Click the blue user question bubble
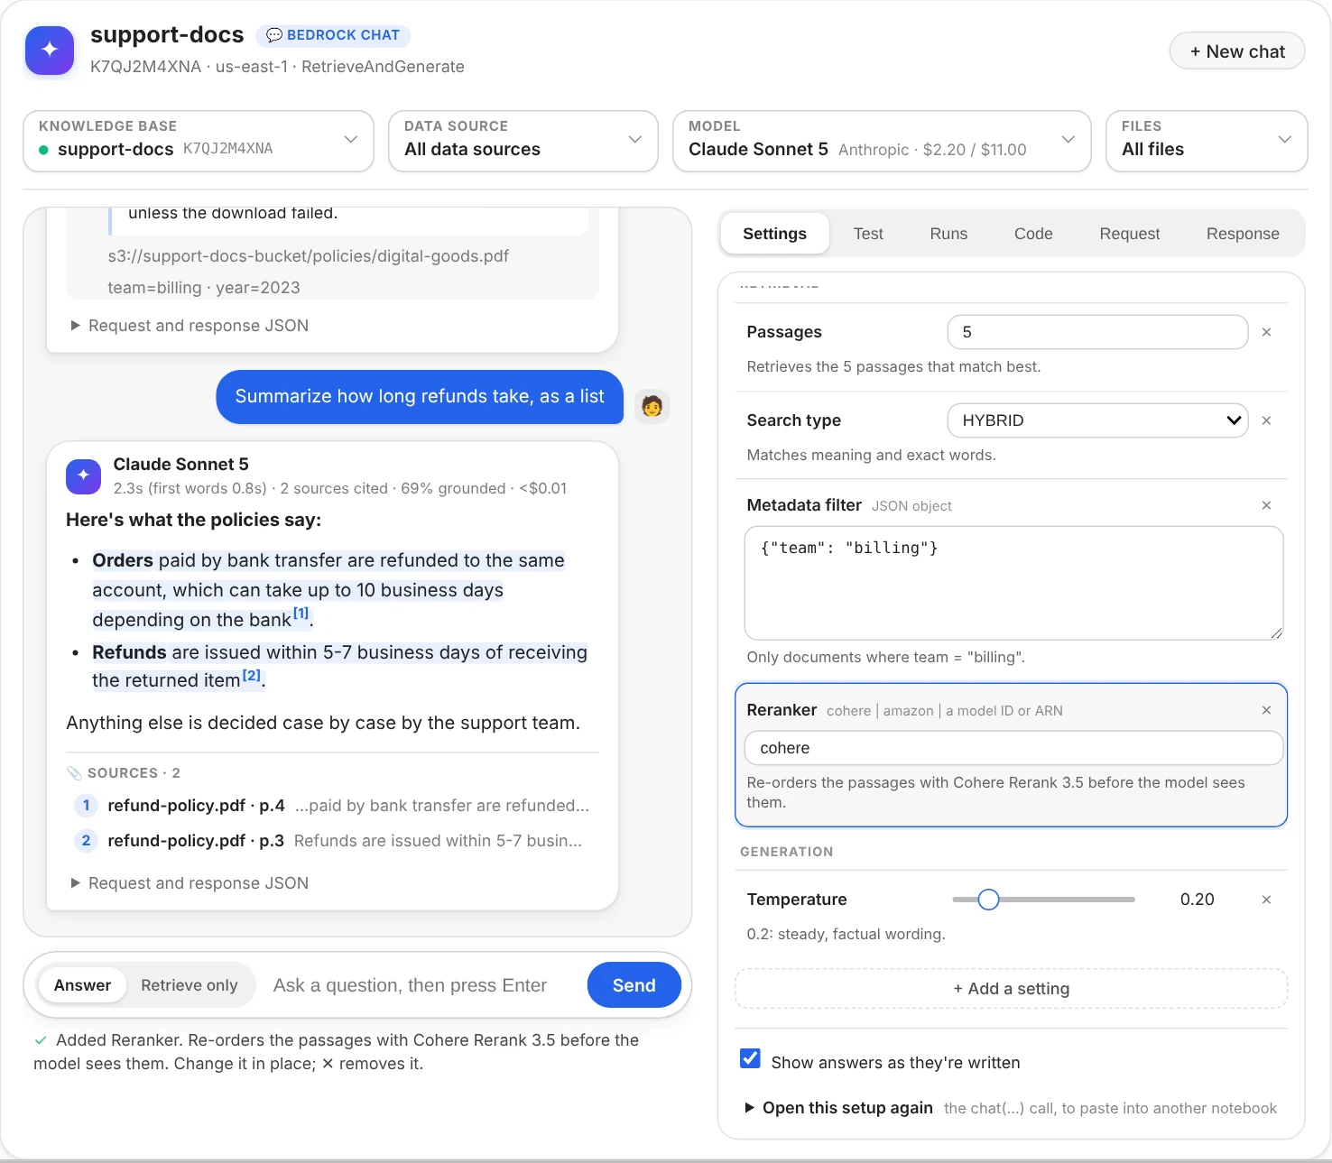 click(420, 397)
